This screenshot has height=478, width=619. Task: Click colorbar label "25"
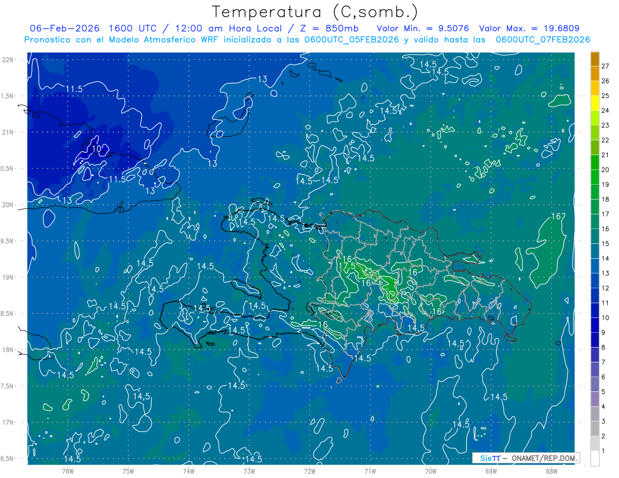(x=605, y=96)
